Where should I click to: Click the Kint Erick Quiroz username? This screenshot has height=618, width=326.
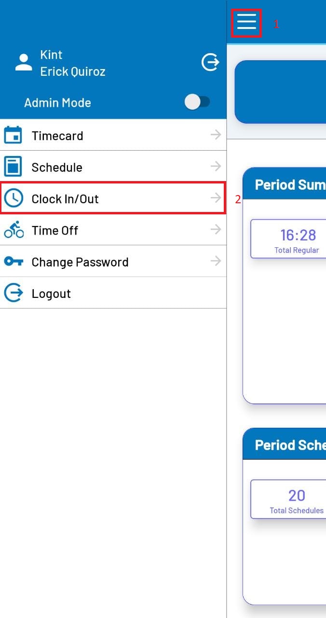(72, 63)
